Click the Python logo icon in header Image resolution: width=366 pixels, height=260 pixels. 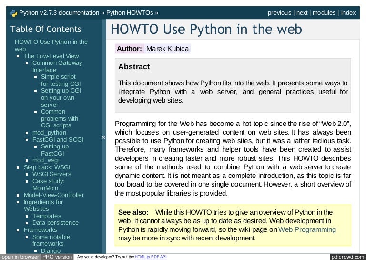(13, 13)
